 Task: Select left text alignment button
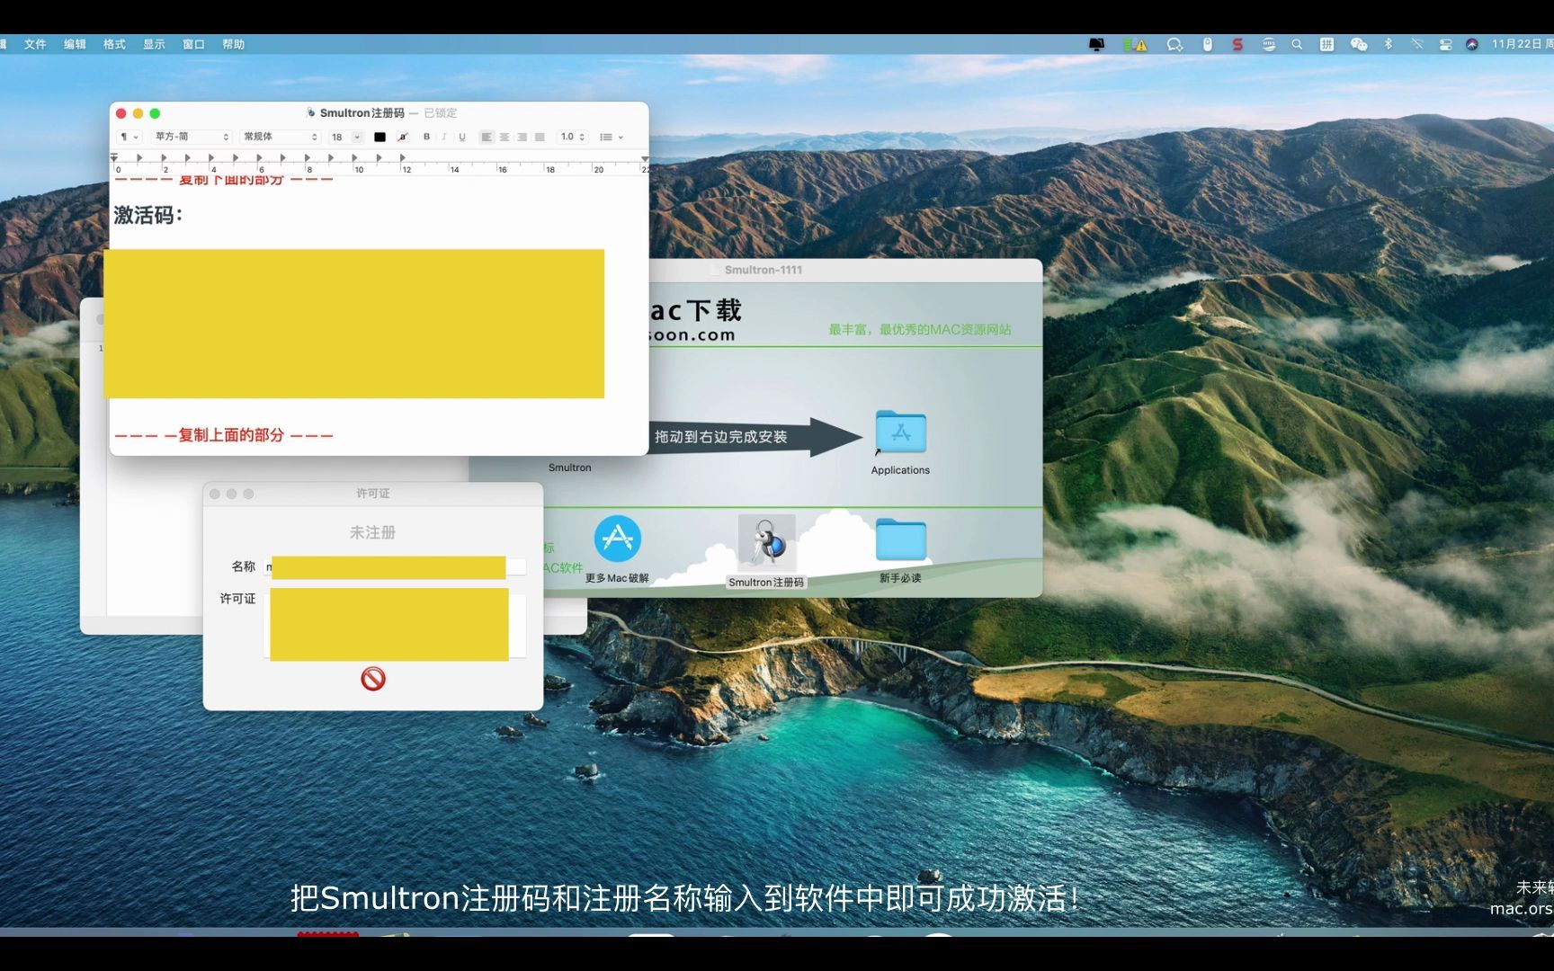[x=487, y=137]
